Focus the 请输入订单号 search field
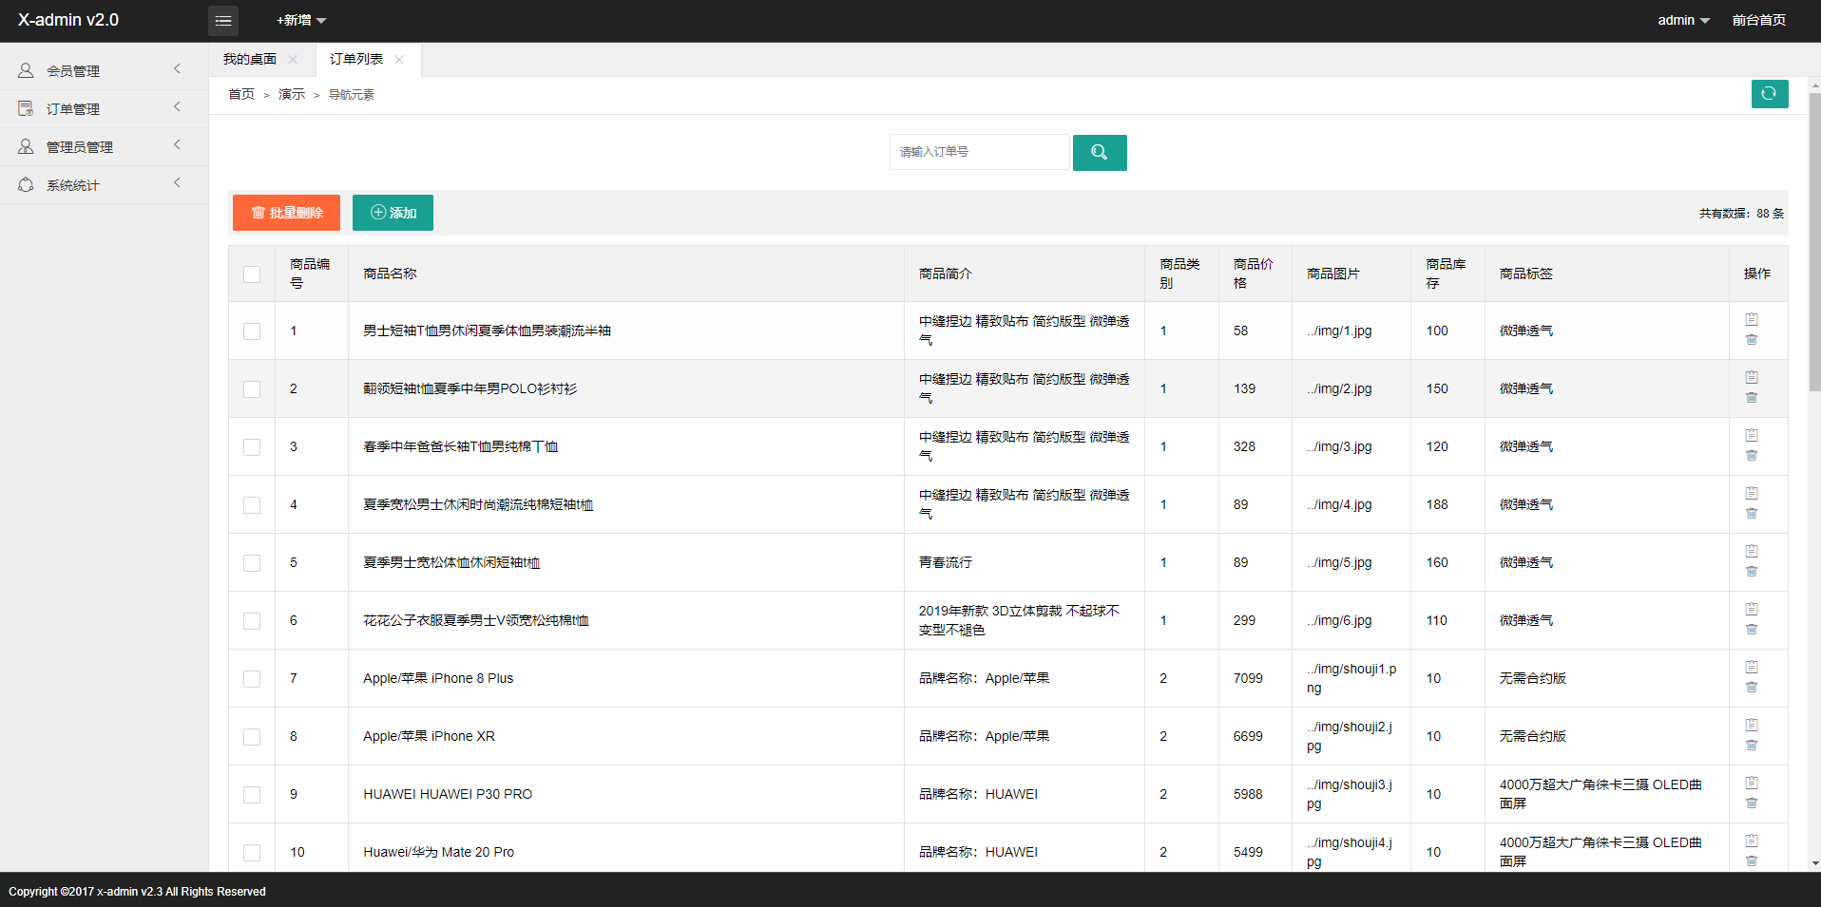The image size is (1821, 907). coord(979,152)
